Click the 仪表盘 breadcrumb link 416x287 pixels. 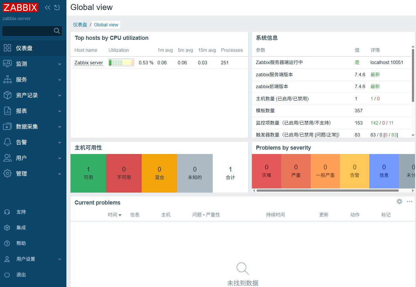coord(80,24)
